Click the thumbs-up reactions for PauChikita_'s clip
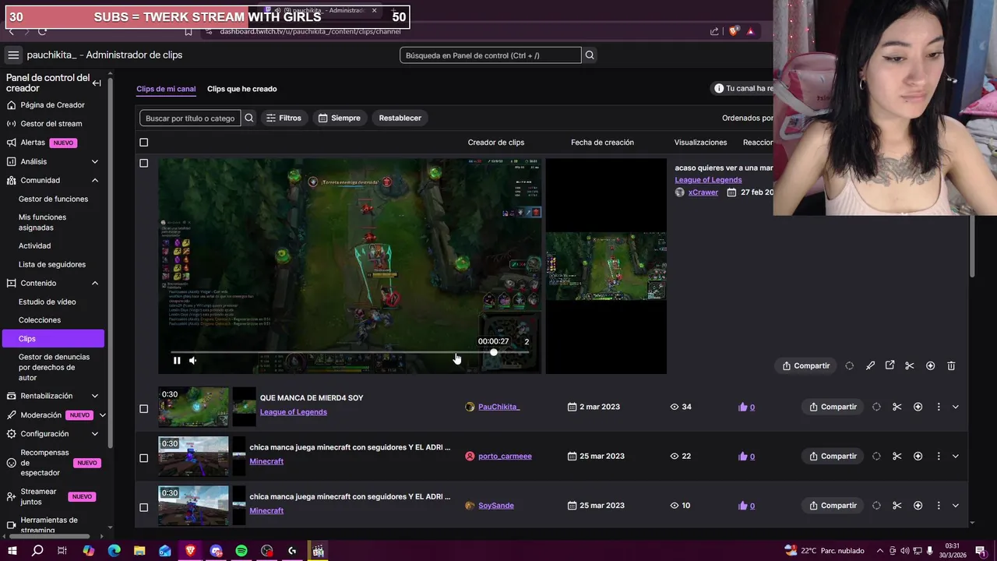The image size is (997, 561). (x=746, y=407)
